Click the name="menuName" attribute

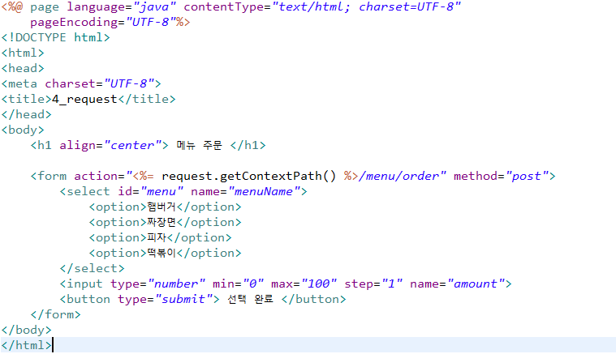pyautogui.click(x=246, y=192)
